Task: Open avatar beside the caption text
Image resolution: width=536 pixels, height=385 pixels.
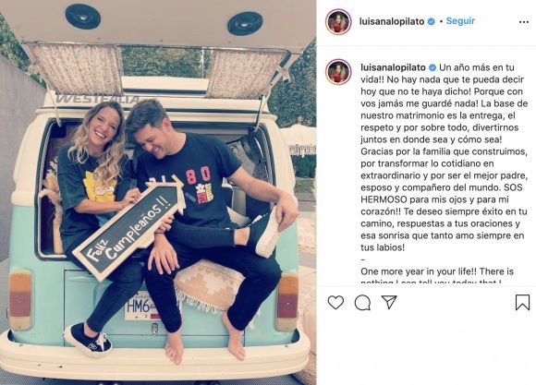Action: pyautogui.click(x=338, y=72)
